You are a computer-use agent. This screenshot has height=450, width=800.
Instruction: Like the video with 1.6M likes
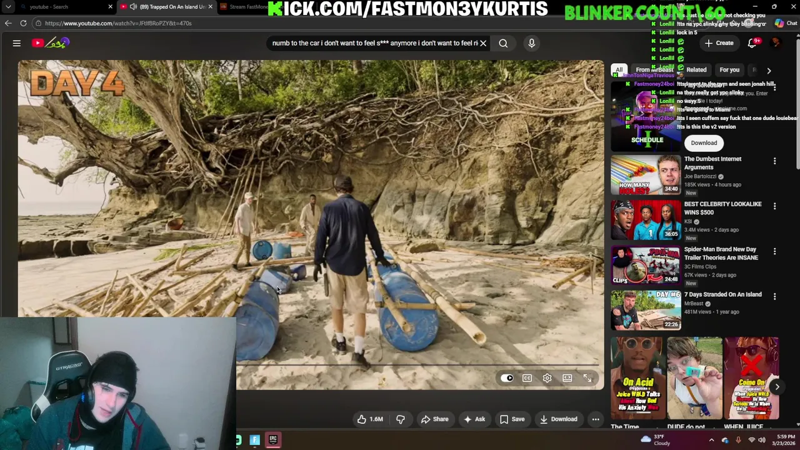pyautogui.click(x=370, y=419)
